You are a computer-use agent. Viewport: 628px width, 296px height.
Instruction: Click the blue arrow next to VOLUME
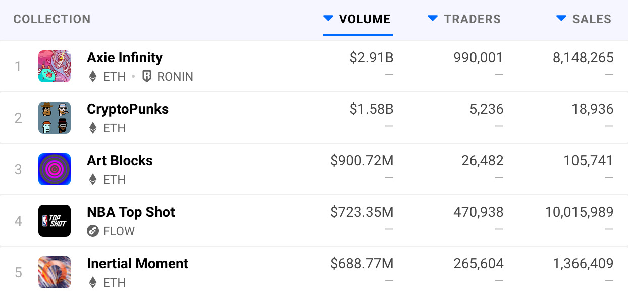(x=328, y=19)
